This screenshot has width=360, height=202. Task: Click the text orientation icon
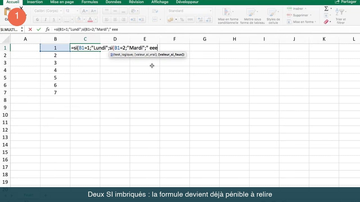(x=134, y=11)
